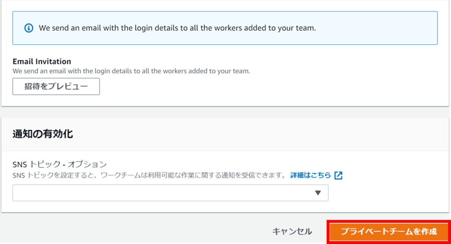Click the SNS topic help description text
The height and width of the screenshot is (244, 451).
149,175
